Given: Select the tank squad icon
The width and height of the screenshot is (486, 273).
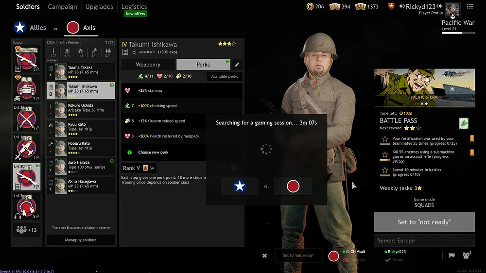Looking at the screenshot, I should coord(27,88).
